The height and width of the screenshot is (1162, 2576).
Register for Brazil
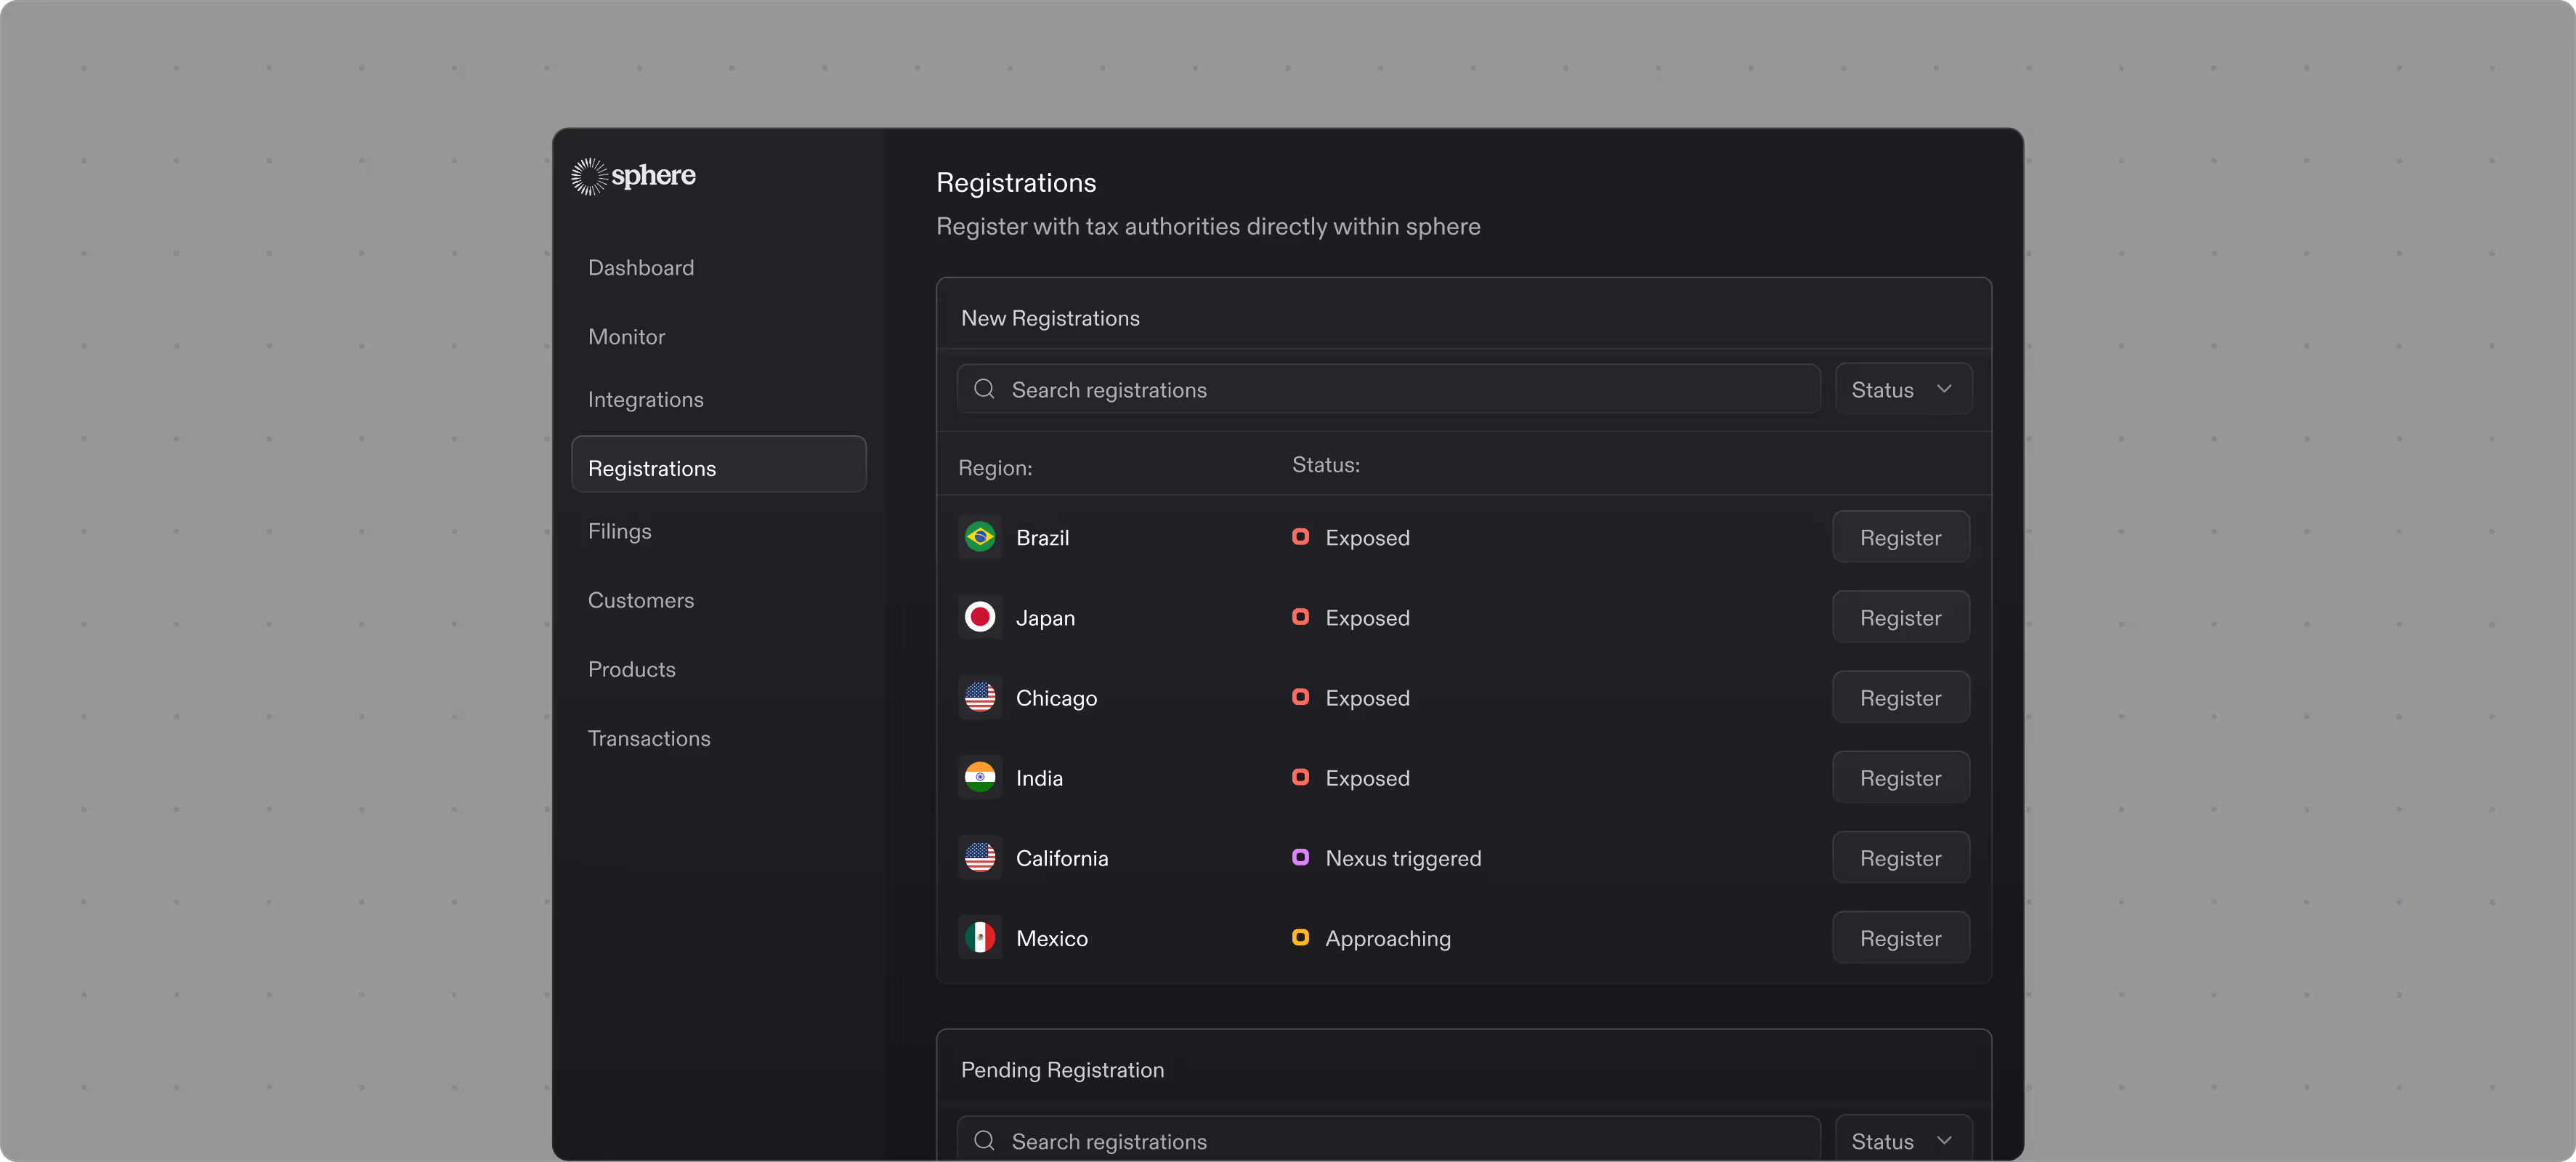point(1900,537)
